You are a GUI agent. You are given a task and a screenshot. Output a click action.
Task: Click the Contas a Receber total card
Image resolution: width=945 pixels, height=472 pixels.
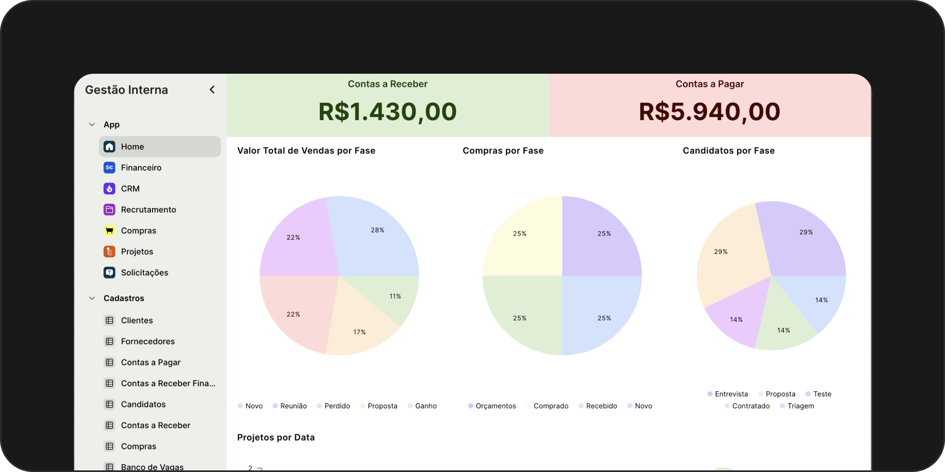(388, 105)
